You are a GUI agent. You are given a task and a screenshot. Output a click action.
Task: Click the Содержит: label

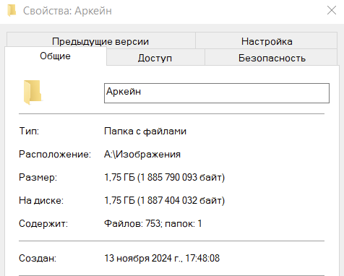[x=43, y=224]
